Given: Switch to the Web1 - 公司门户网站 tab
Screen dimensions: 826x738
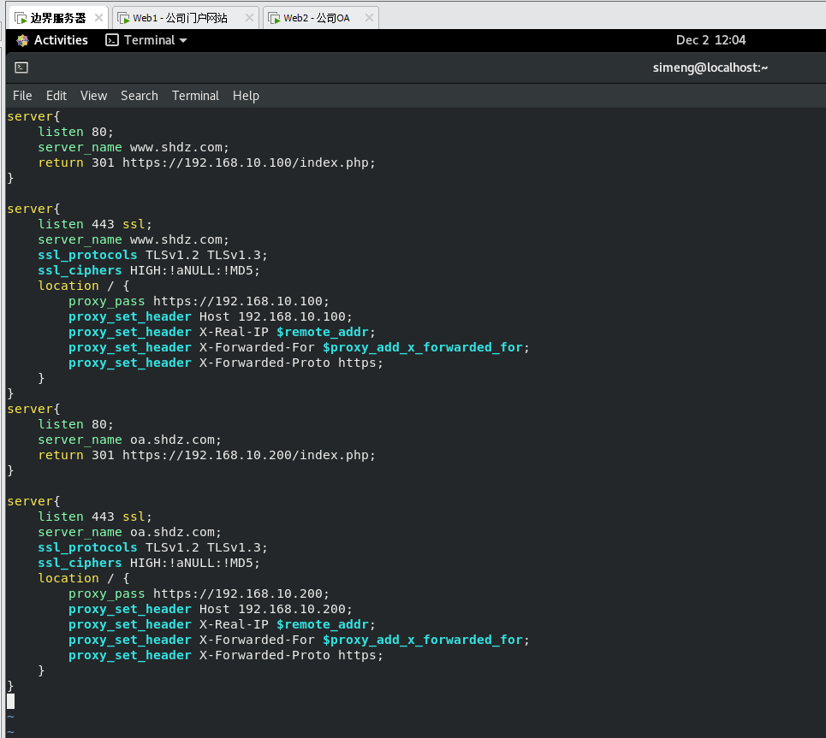Looking at the screenshot, I should [x=181, y=18].
